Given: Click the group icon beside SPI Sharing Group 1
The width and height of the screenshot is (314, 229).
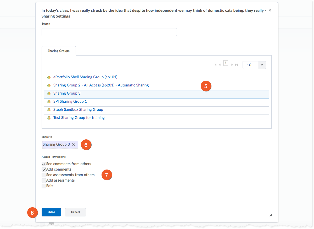Looking at the screenshot, I should 49,102.
